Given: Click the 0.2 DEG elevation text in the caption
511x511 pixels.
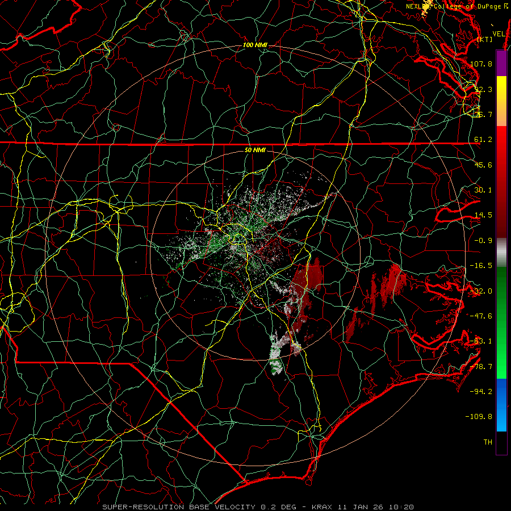Looking at the screenshot, I should 279,507.
